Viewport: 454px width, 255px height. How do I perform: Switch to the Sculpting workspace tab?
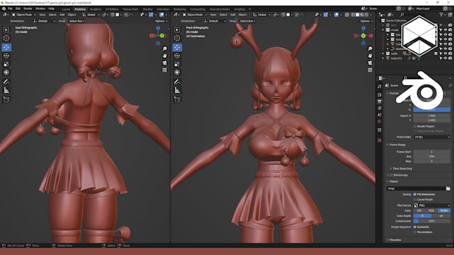coord(95,9)
